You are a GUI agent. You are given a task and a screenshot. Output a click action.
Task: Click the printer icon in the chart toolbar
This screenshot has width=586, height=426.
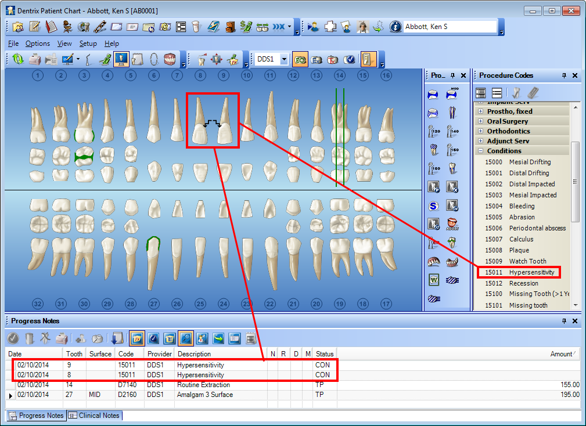(x=35, y=59)
